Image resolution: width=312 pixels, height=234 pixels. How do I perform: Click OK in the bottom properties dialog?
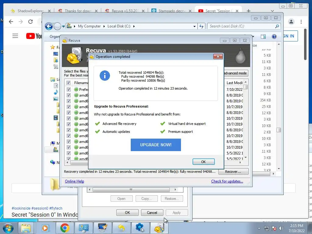(x=127, y=213)
